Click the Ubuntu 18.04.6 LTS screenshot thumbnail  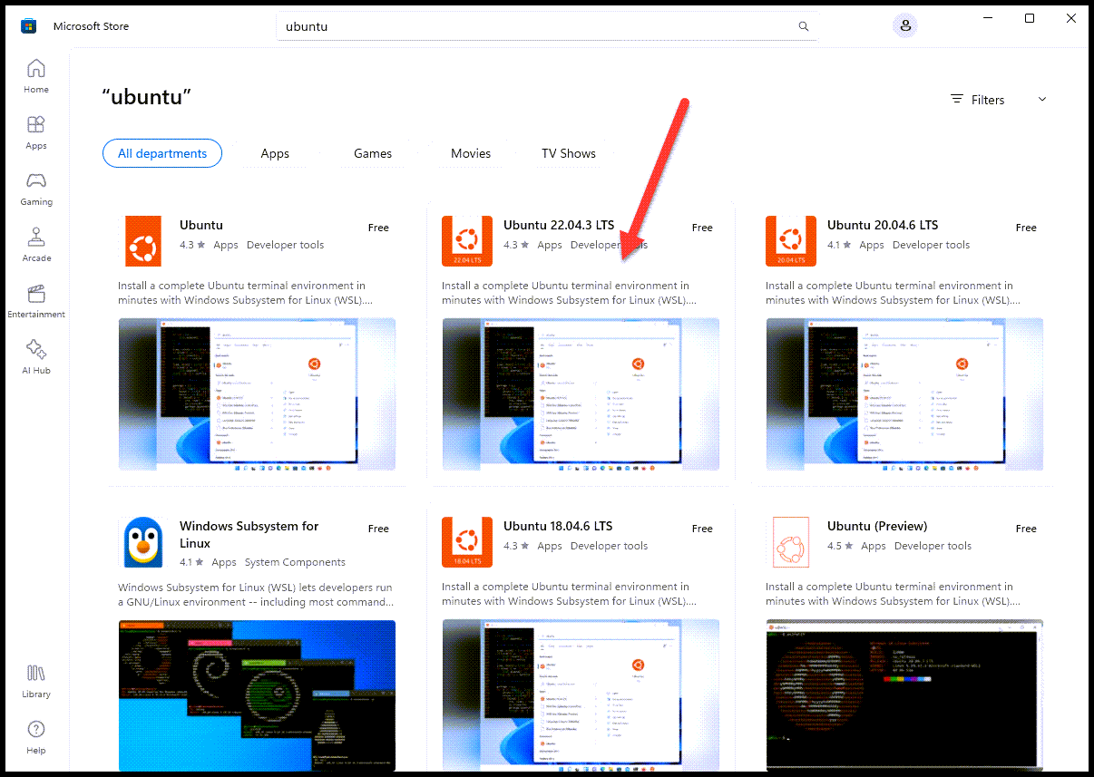click(581, 695)
